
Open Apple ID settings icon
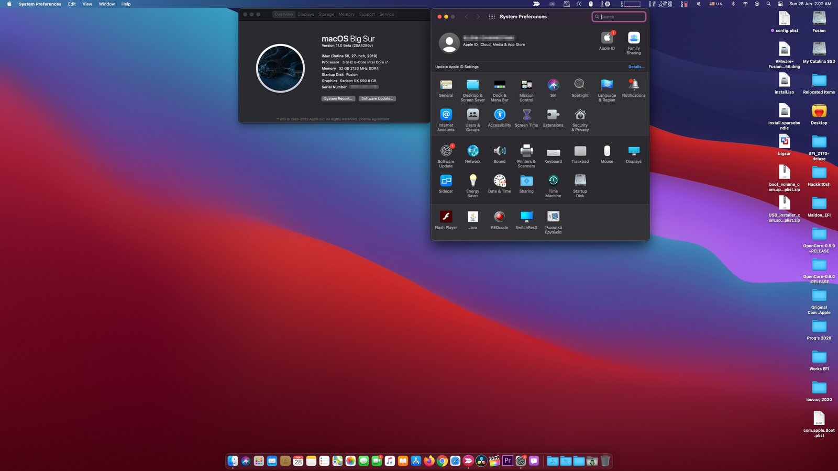607,38
